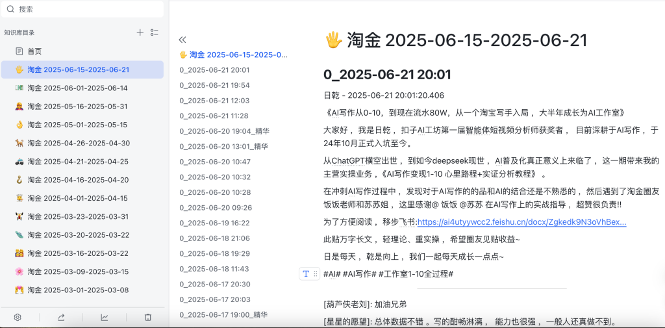The height and width of the screenshot is (328, 665).
Task: Click money emoji icon of 06-01 entry
Action: click(x=19, y=88)
